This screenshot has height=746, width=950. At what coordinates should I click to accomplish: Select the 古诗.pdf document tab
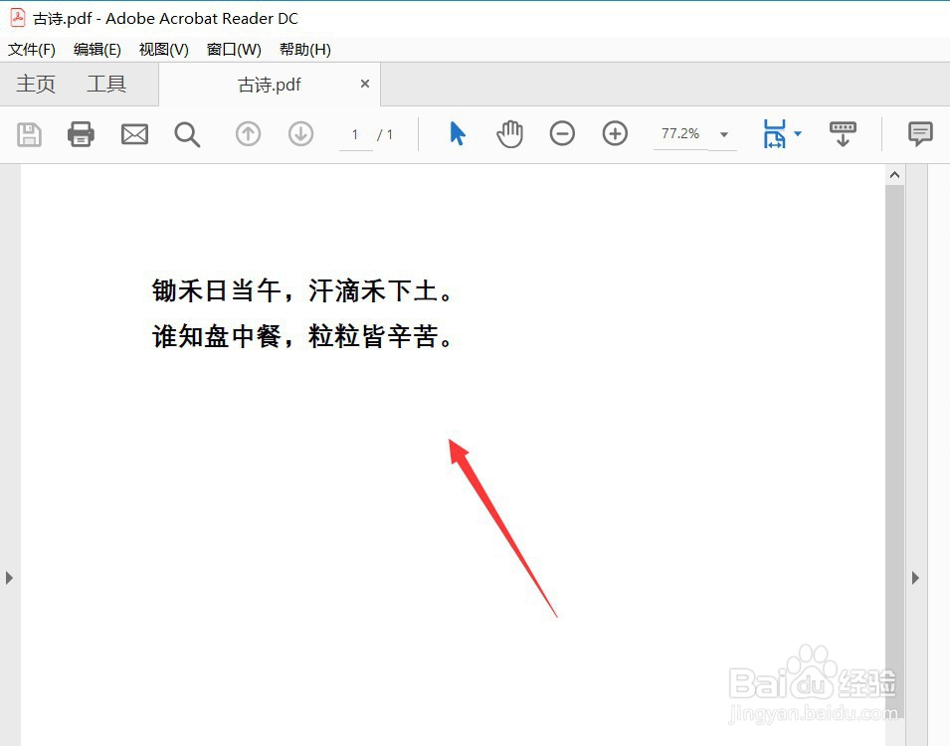tap(269, 85)
